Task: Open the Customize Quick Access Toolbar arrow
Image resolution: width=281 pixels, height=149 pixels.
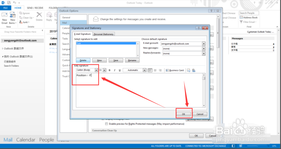Action: coord(19,3)
